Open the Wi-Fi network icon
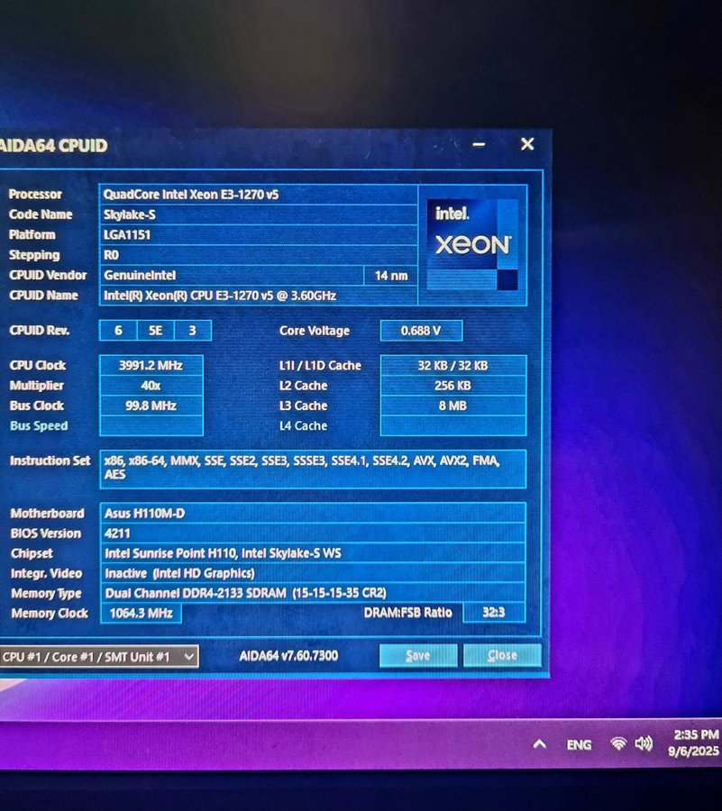 pyautogui.click(x=618, y=743)
